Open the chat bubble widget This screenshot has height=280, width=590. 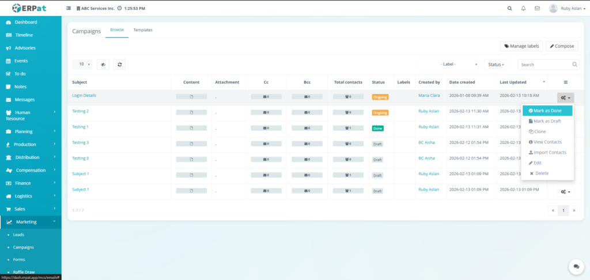point(576,266)
